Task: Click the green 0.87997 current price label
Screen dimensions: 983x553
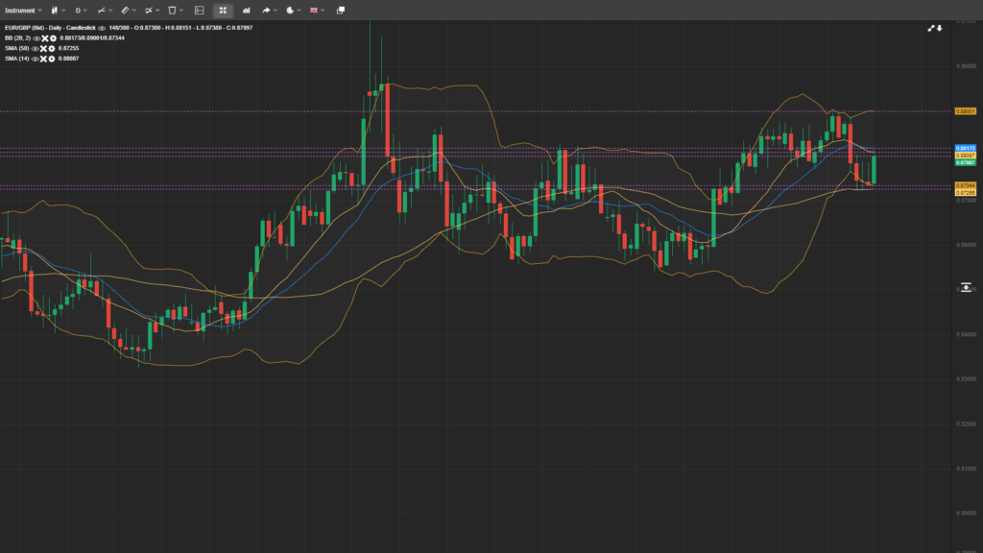Action: point(966,162)
